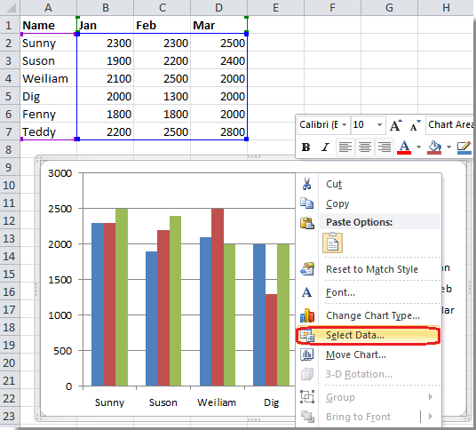Open the font size 10 dropdown
This screenshot has height=430, width=476.
click(379, 124)
